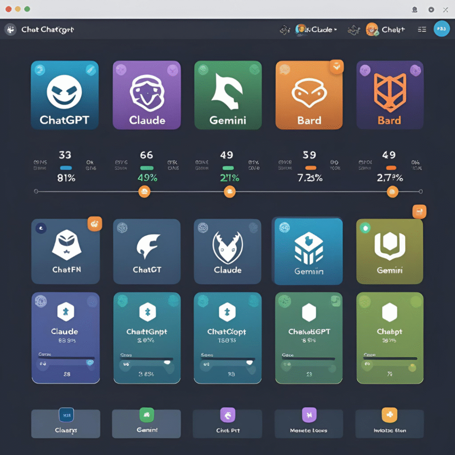
Task: Click the globe badge on the ChatGT card
Action: (122, 228)
